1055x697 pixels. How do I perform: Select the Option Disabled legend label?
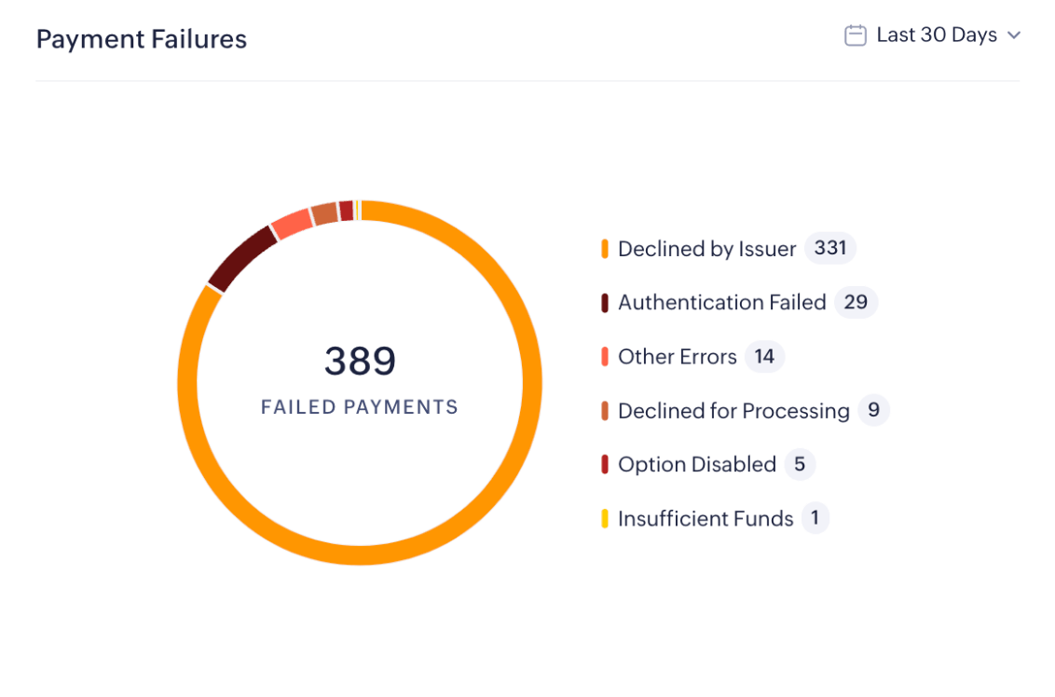[x=696, y=464]
